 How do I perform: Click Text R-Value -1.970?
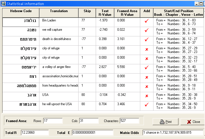[x=103, y=20]
